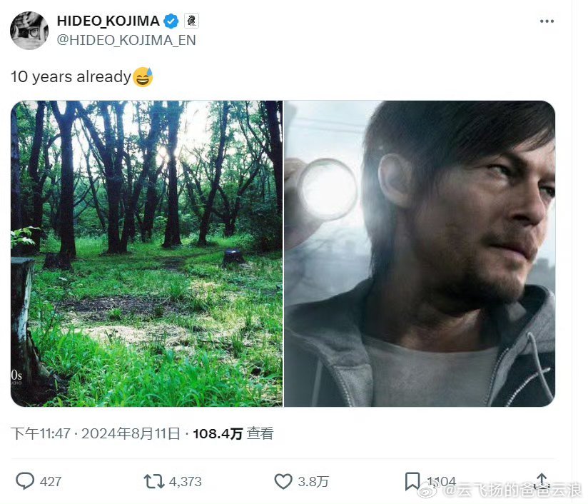Share the post via share arrow icon
The height and width of the screenshot is (504, 588).
[x=541, y=480]
